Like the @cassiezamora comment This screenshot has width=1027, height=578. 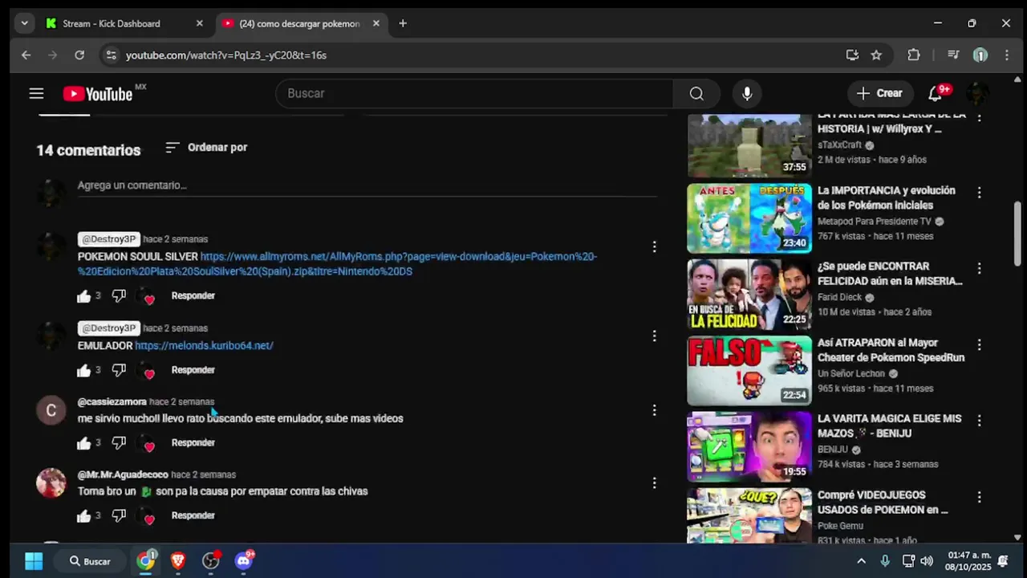83,443
